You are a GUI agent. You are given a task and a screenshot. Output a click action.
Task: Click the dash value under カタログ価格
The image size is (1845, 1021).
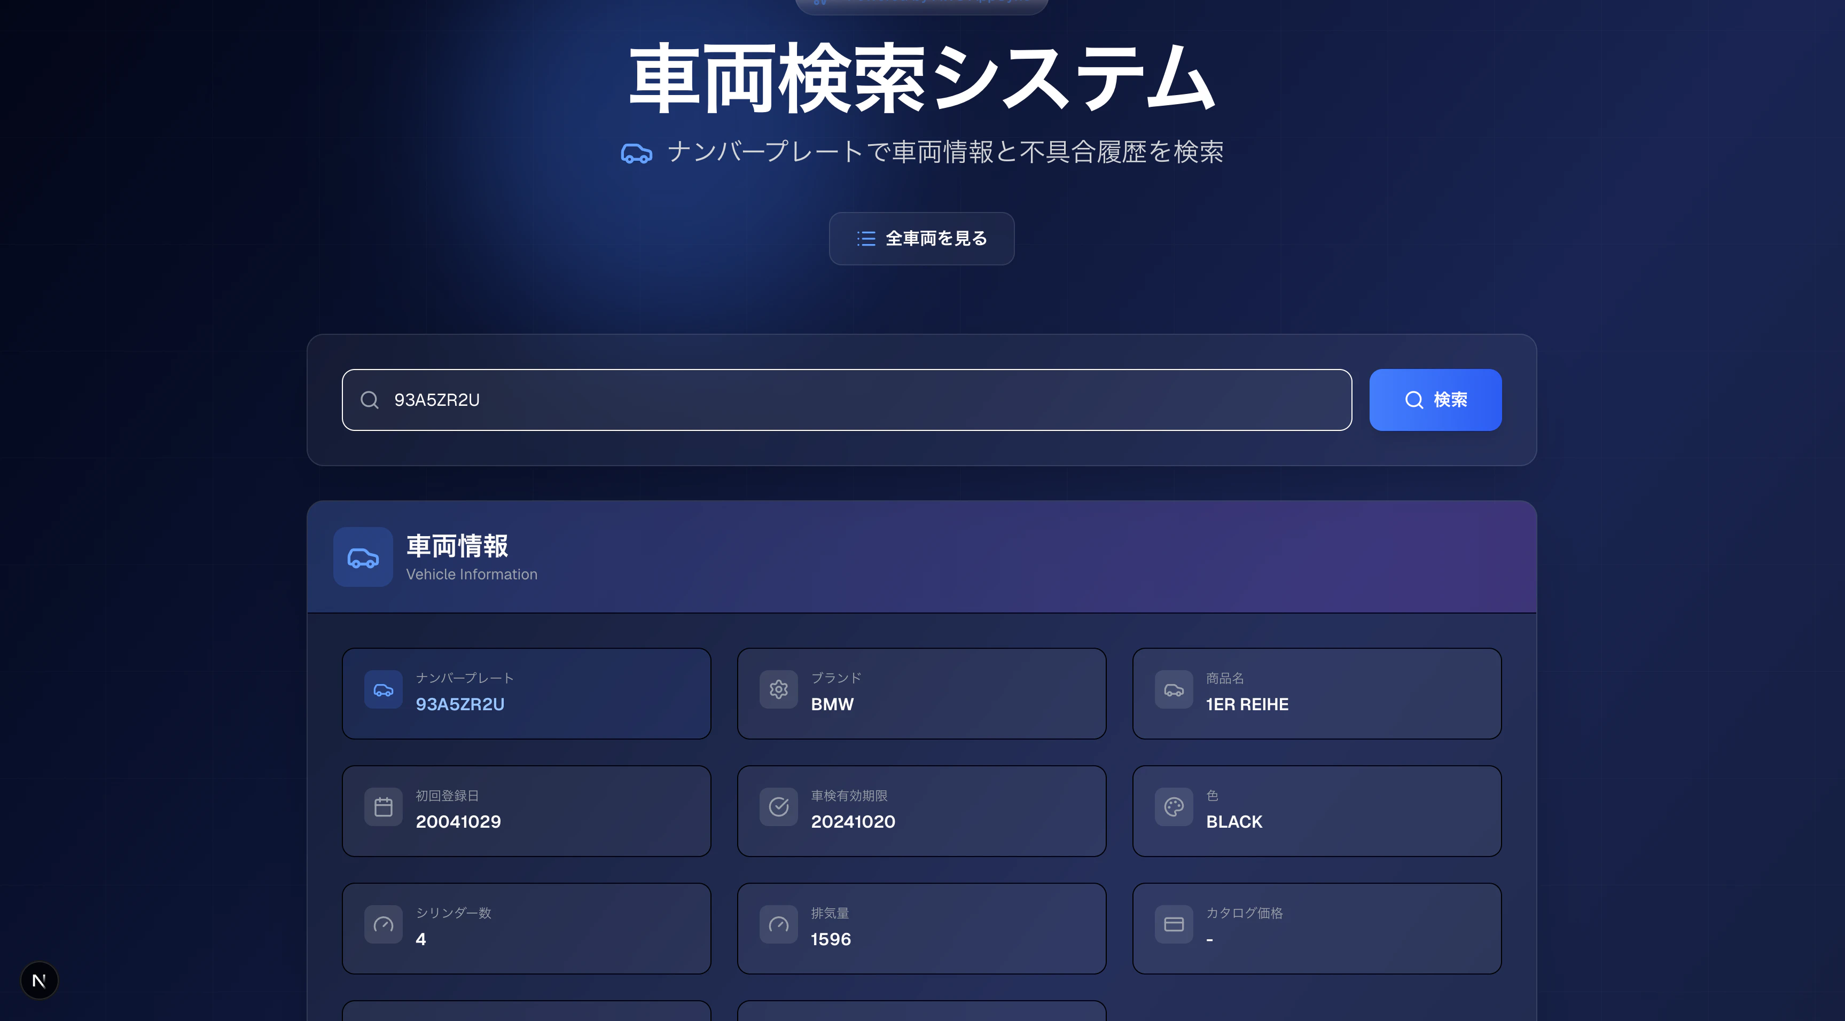(x=1210, y=939)
